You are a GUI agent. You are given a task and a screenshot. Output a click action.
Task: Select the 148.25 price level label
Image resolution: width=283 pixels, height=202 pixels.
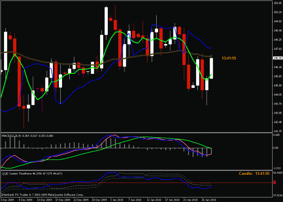[x=278, y=39]
